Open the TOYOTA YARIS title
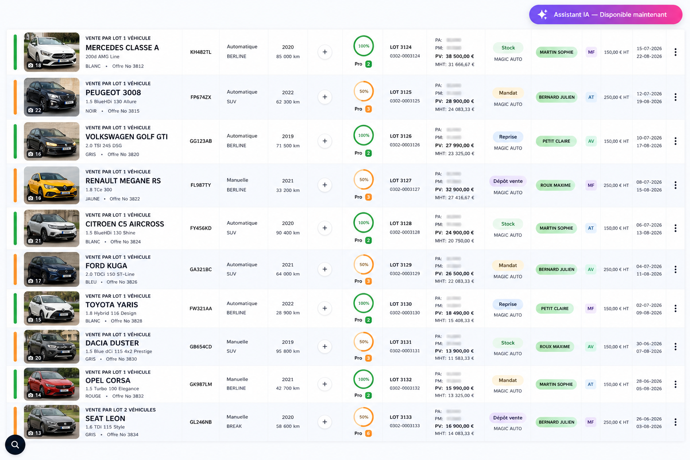This screenshot has height=460, width=690. tap(112, 305)
